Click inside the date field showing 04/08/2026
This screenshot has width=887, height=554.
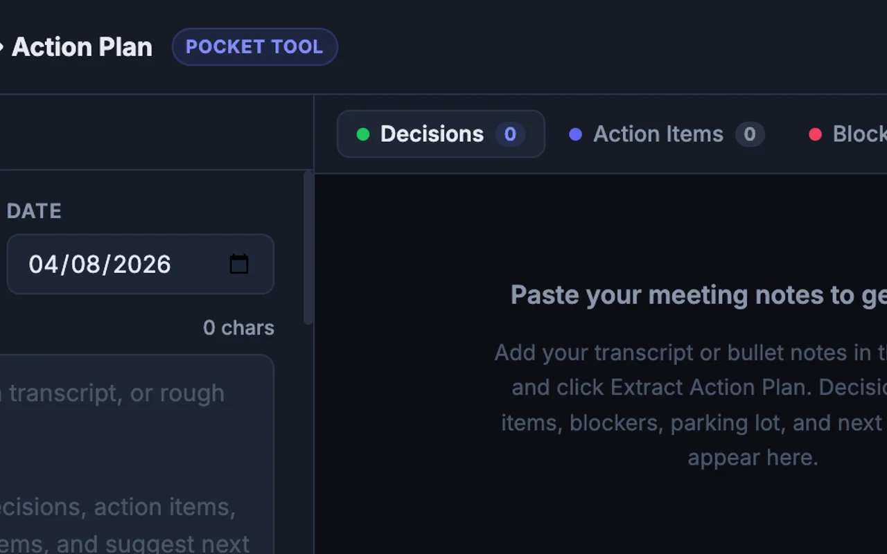(100, 264)
